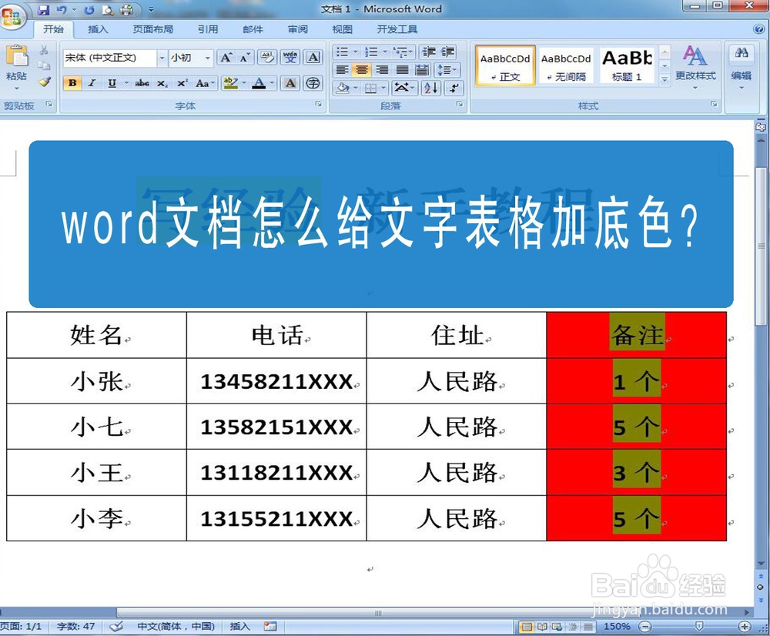Image resolution: width=770 pixels, height=636 pixels.
Task: Click the character border A icon
Action: click(x=290, y=82)
